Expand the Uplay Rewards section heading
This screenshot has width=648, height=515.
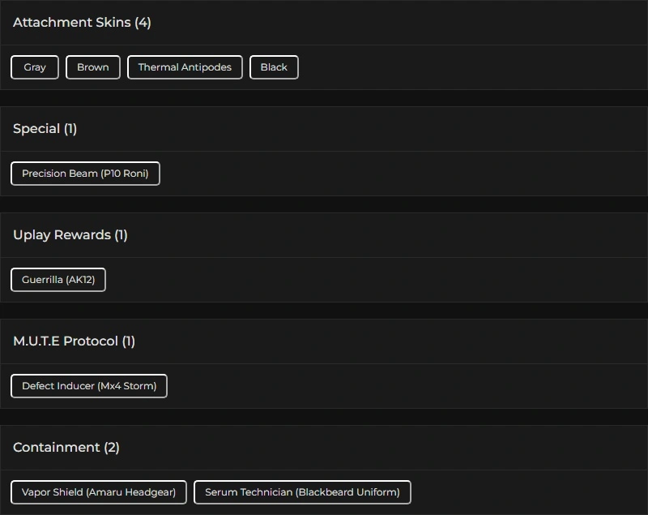click(x=62, y=235)
